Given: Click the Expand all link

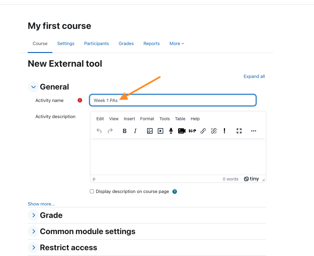Looking at the screenshot, I should click(254, 76).
